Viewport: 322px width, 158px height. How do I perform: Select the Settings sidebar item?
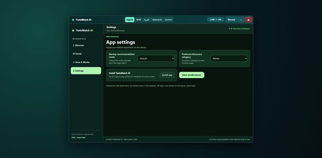point(86,71)
